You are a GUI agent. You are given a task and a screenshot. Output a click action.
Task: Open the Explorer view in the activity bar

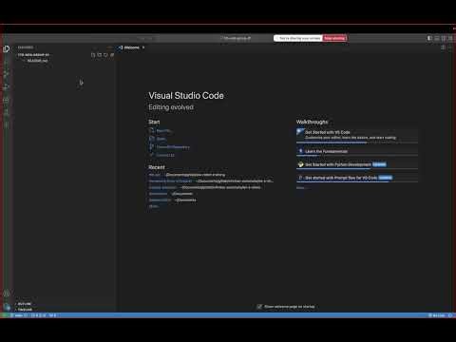point(6,48)
